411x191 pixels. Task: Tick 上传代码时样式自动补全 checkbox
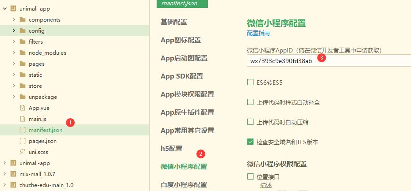(250, 102)
